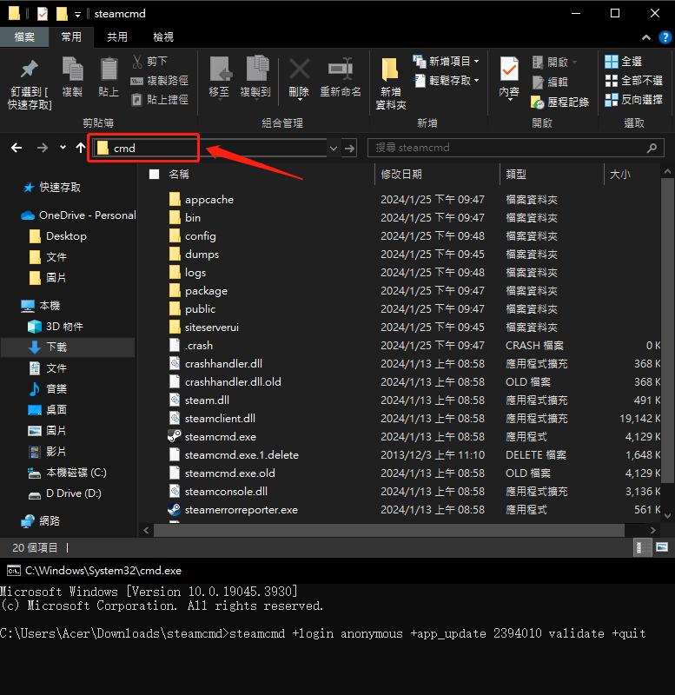Click the History (歷程記錄) button

click(559, 103)
